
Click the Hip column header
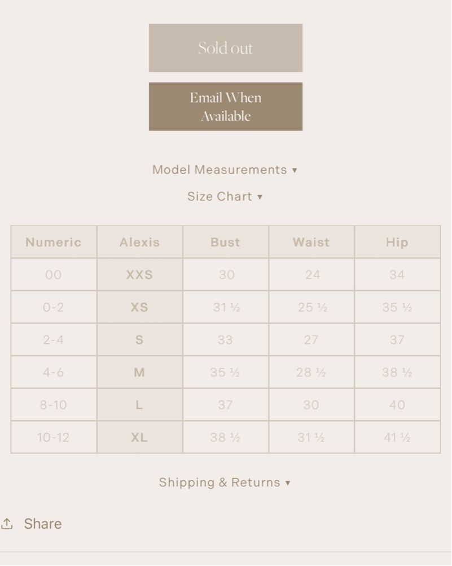[397, 242]
